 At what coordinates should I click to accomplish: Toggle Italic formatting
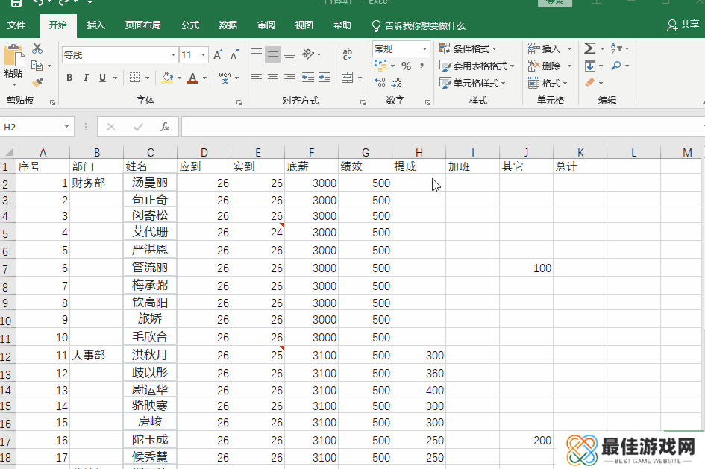click(x=86, y=78)
